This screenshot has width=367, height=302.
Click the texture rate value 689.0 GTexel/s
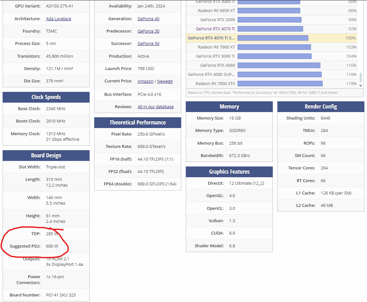coord(152,146)
